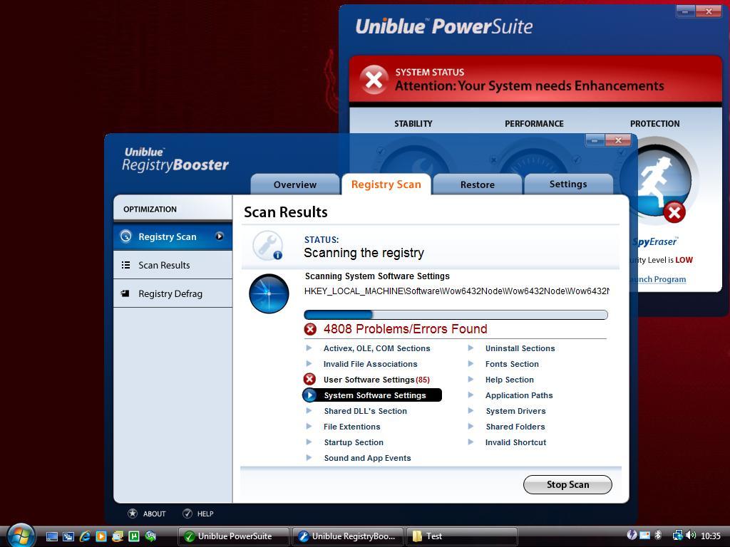Switch to Uniblue PowerSuite taskbar button
The height and width of the screenshot is (547, 730).
coord(234,536)
